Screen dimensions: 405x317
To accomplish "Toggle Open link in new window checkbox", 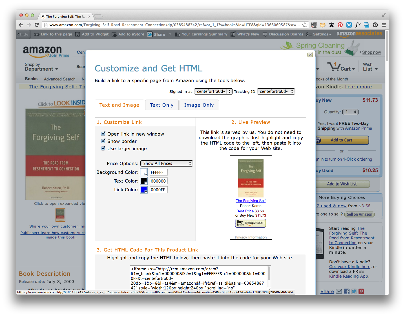I will tap(103, 134).
